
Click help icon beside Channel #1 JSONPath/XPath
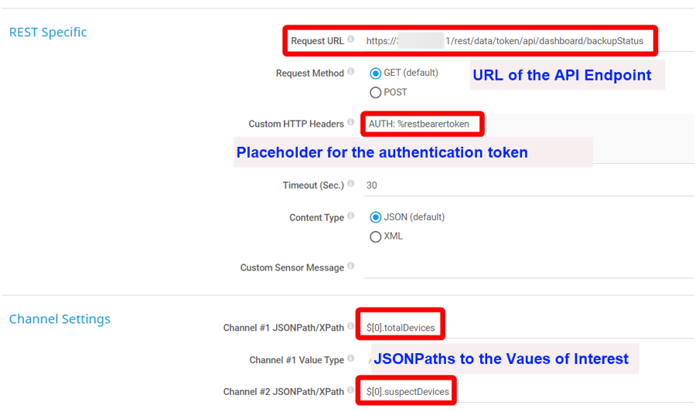tap(351, 326)
